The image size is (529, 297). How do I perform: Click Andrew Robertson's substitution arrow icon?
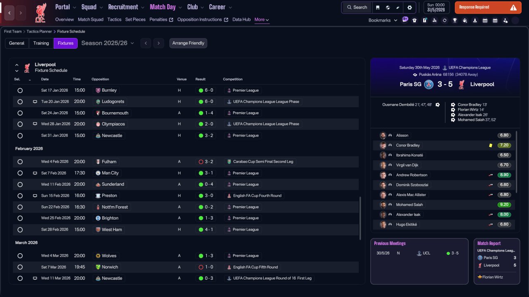[491, 175]
